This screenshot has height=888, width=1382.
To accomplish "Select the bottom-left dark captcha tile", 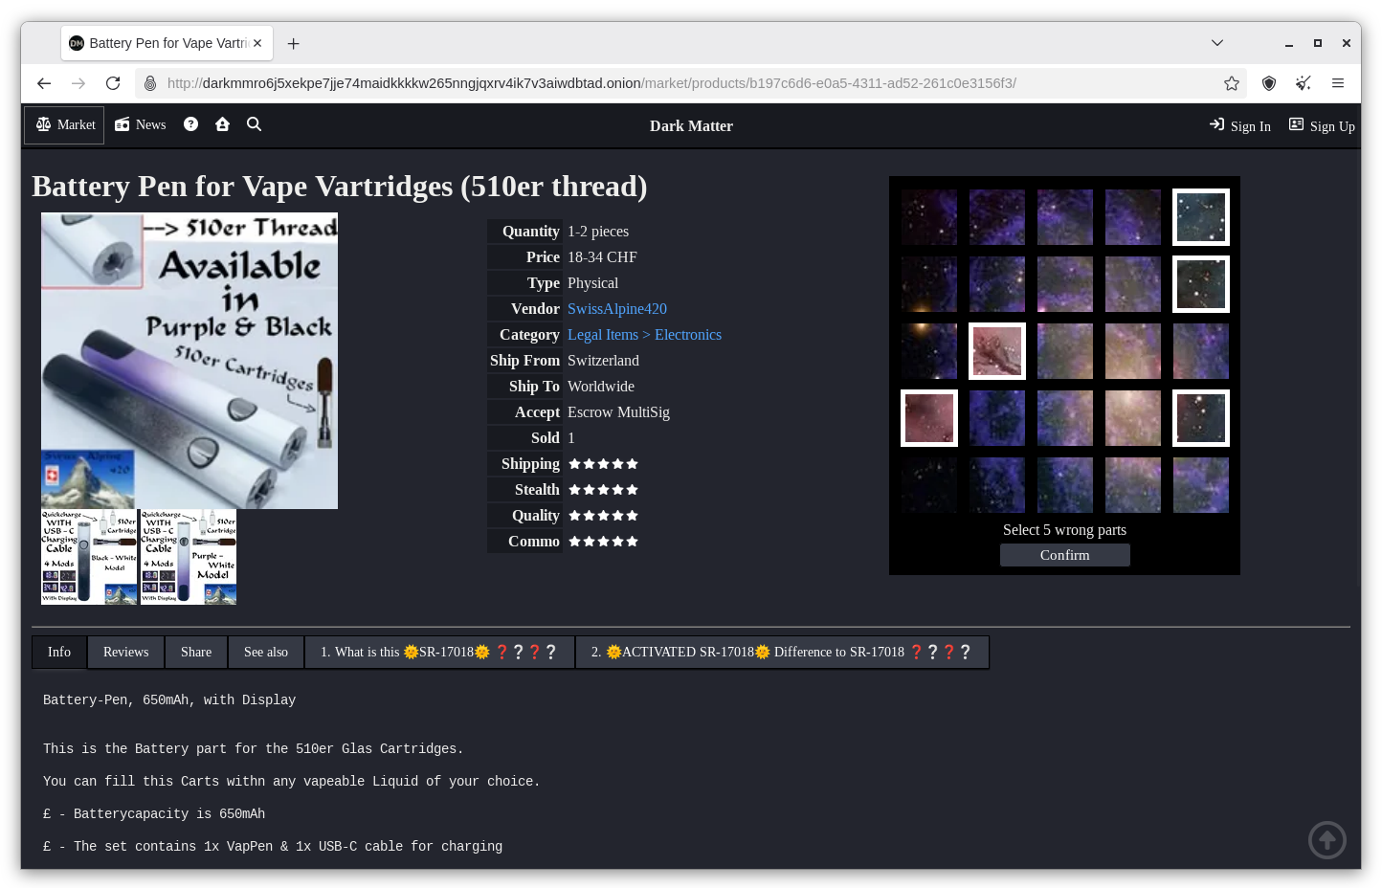I will coord(928,485).
